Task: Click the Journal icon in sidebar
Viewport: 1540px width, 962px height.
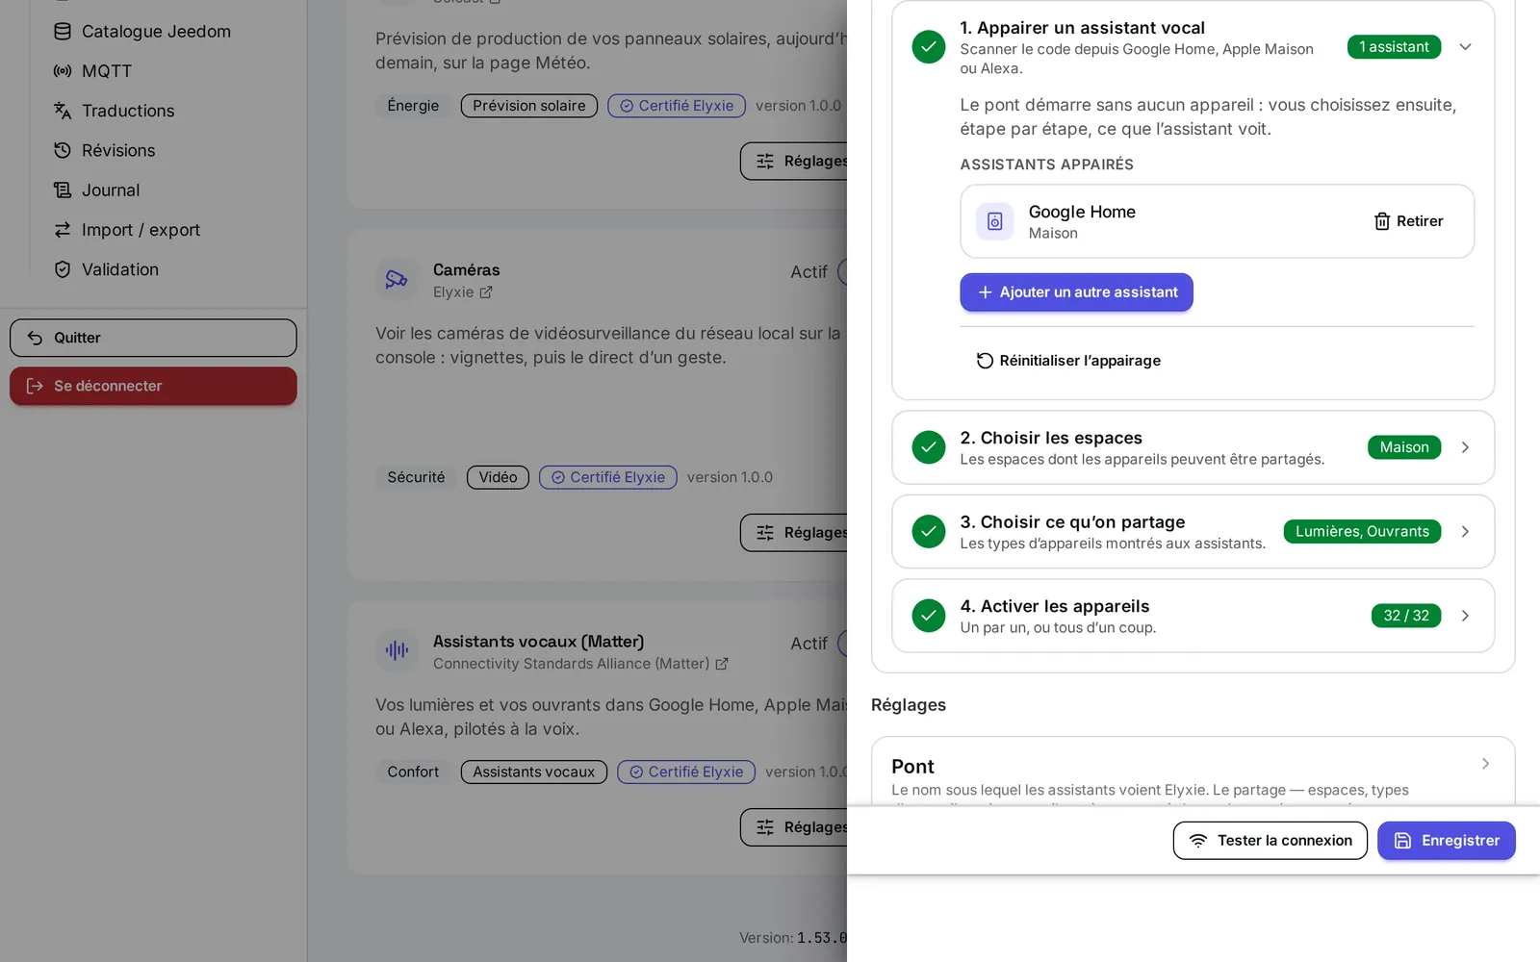Action: 63,190
